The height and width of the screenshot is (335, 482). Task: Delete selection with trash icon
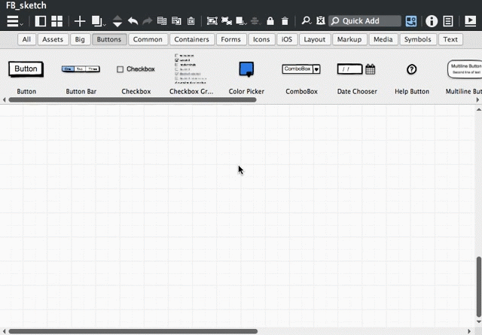tap(285, 21)
